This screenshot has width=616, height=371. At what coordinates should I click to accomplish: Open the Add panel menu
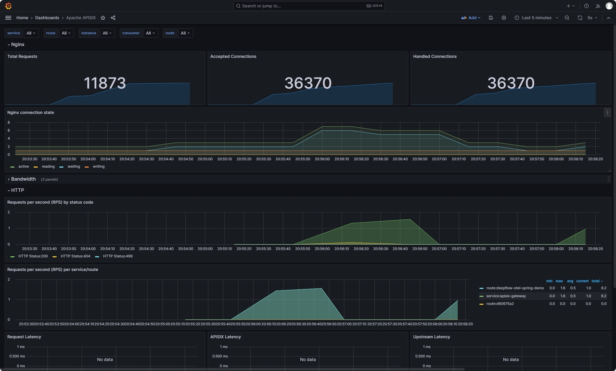pos(471,17)
